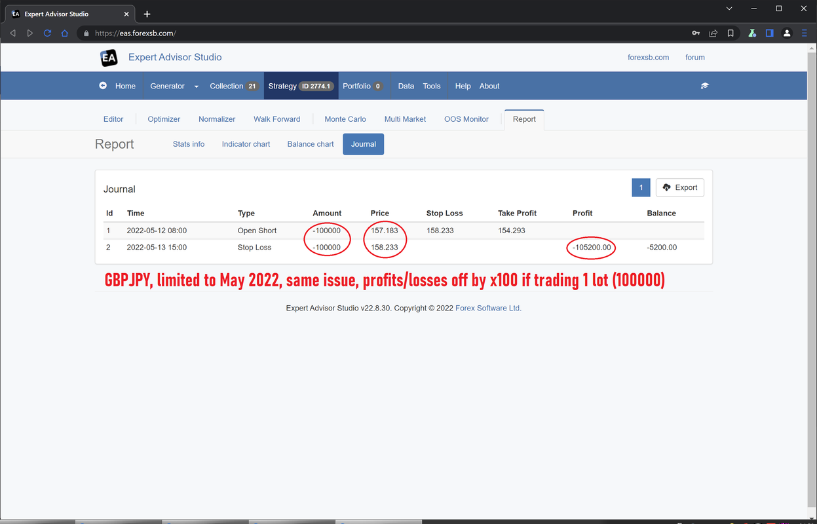Click the 157.183 price value
This screenshot has width=817, height=524.
(x=385, y=231)
